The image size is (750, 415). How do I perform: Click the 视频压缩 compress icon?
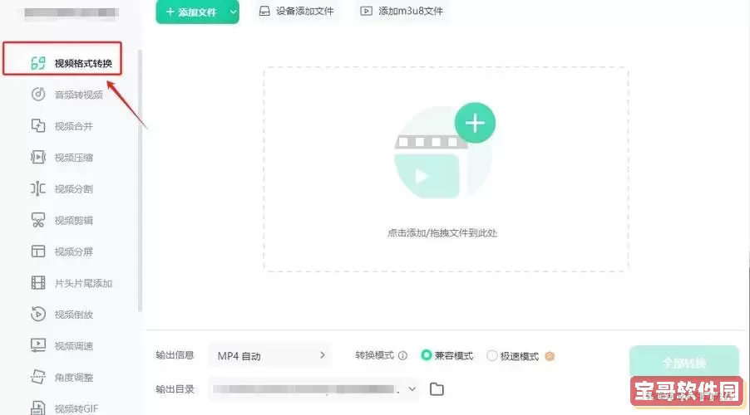[x=37, y=157]
